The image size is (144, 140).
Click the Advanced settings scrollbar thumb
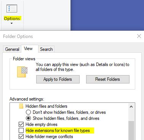coord(131,130)
